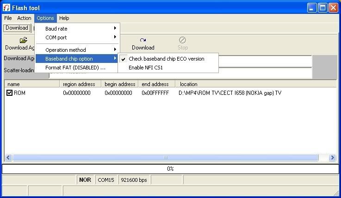Sort by end address column header
The image size is (341, 198).
click(156, 84)
